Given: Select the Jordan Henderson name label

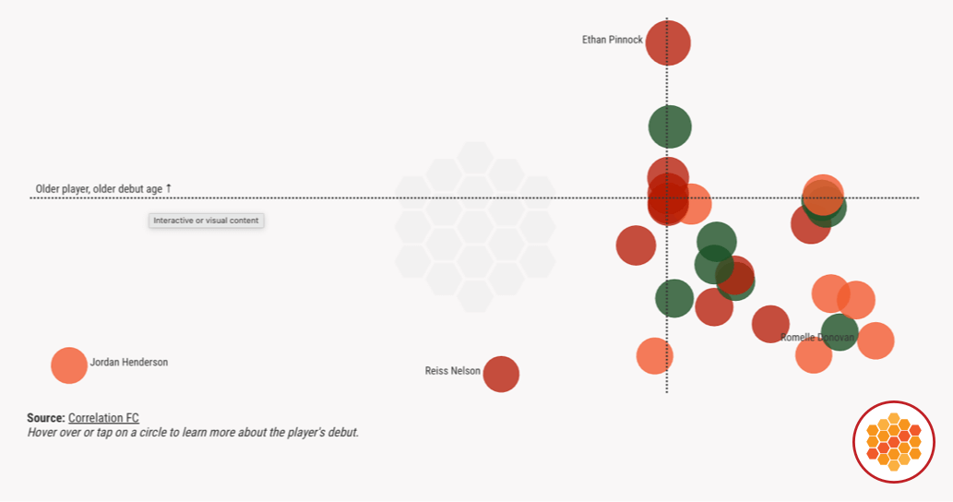Looking at the screenshot, I should (129, 363).
